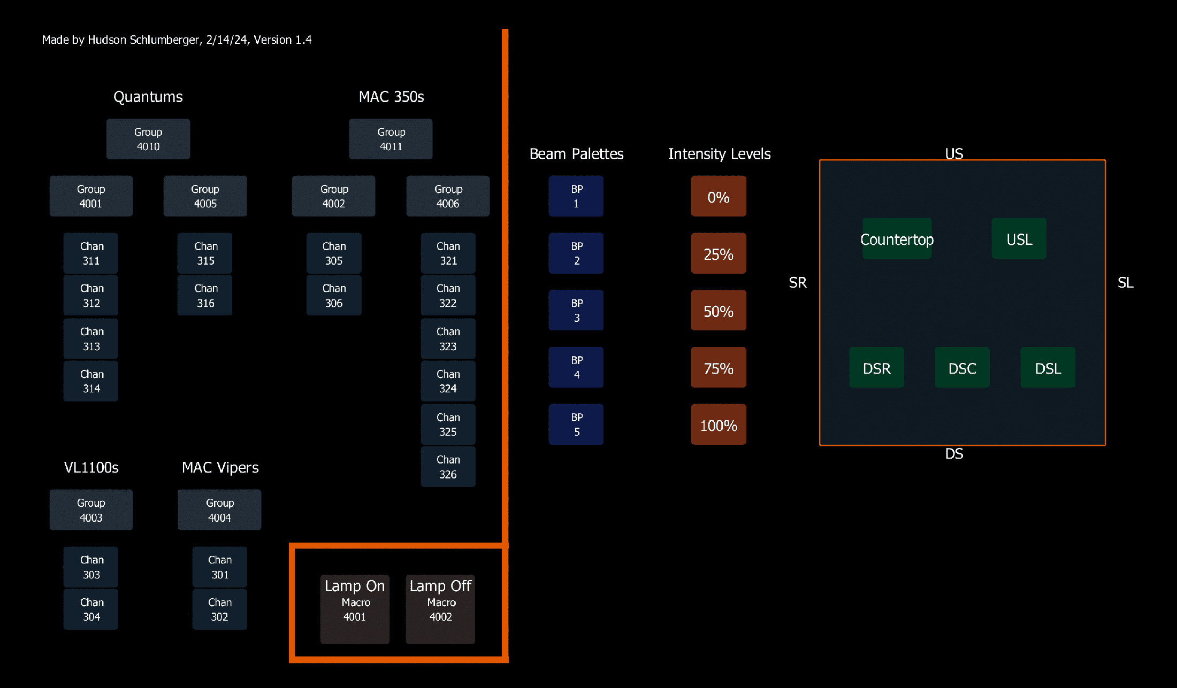Select channel 321
Viewport: 1177px width, 688px height.
(x=448, y=253)
